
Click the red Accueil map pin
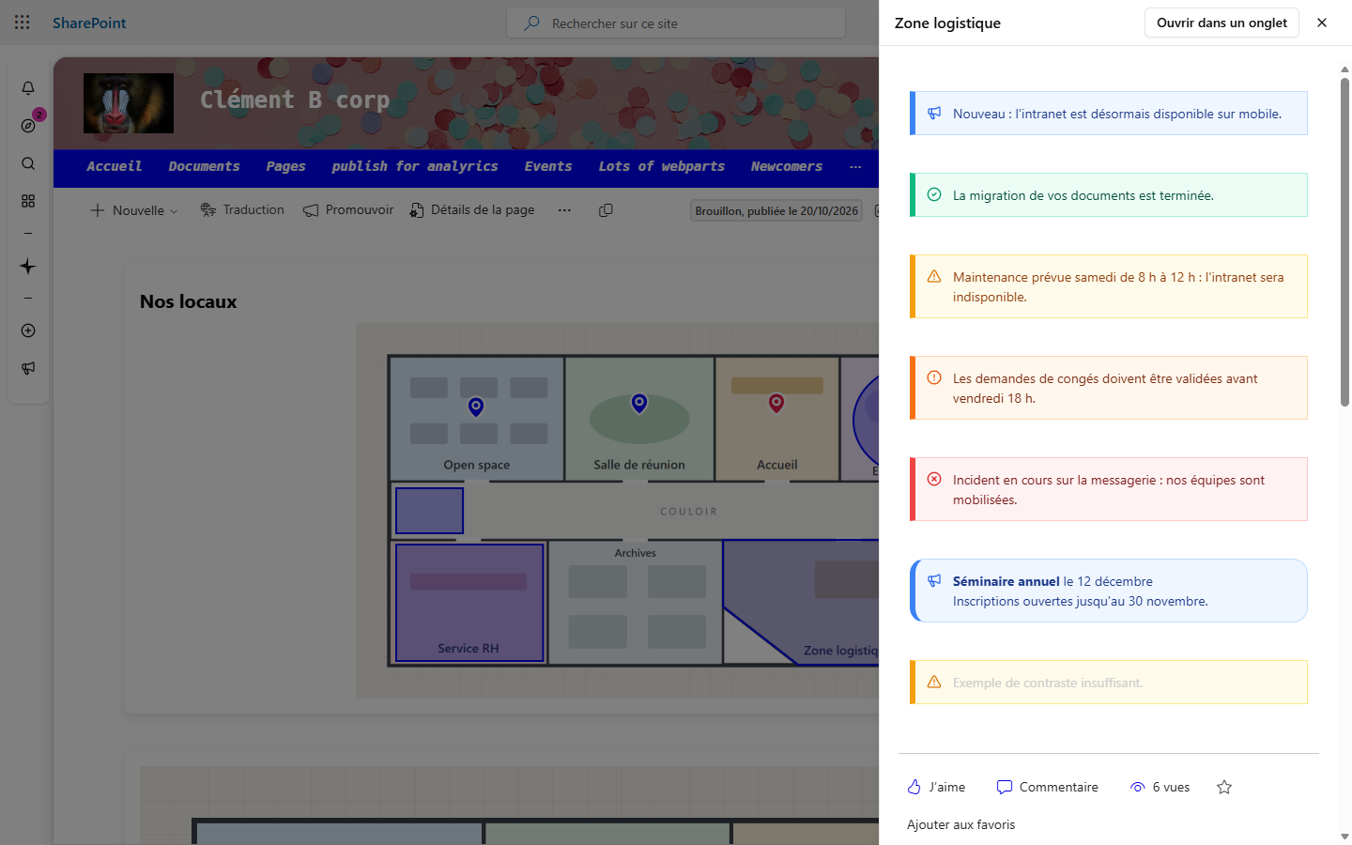coord(776,403)
